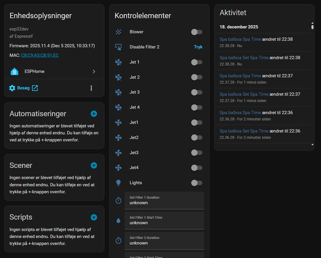The width and height of the screenshot is (321, 258).
Task: Turn on the Lights toggle
Action: (x=196, y=183)
